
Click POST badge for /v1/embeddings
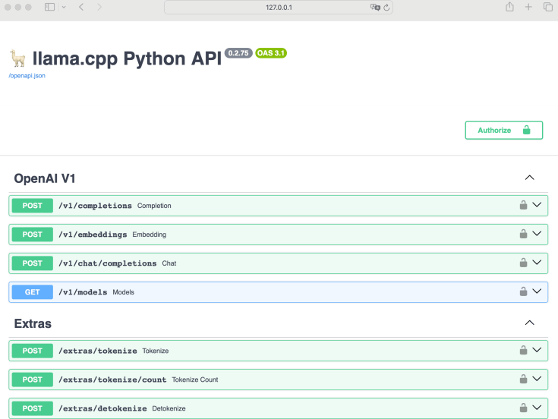pos(33,235)
